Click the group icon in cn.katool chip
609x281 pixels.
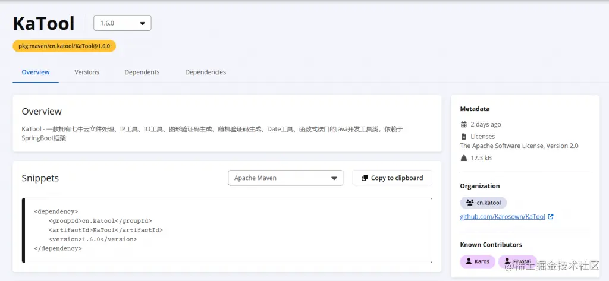(x=470, y=203)
